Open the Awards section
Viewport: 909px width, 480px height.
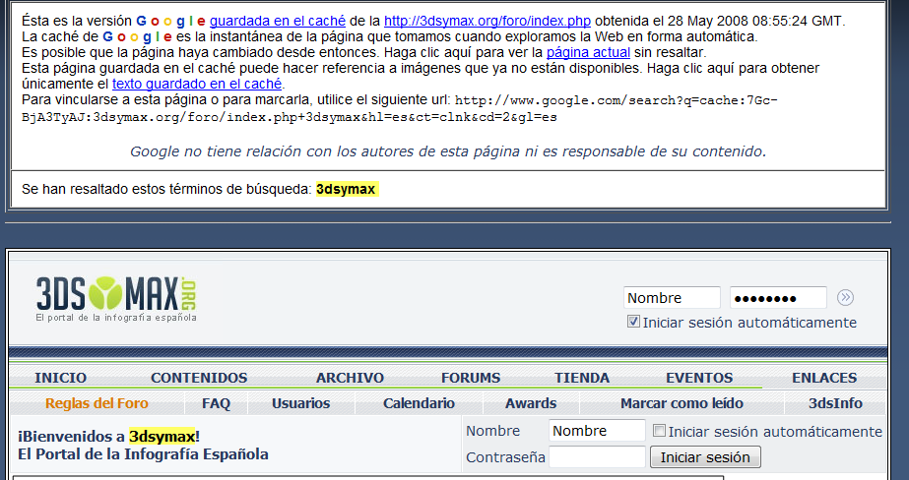(x=531, y=403)
